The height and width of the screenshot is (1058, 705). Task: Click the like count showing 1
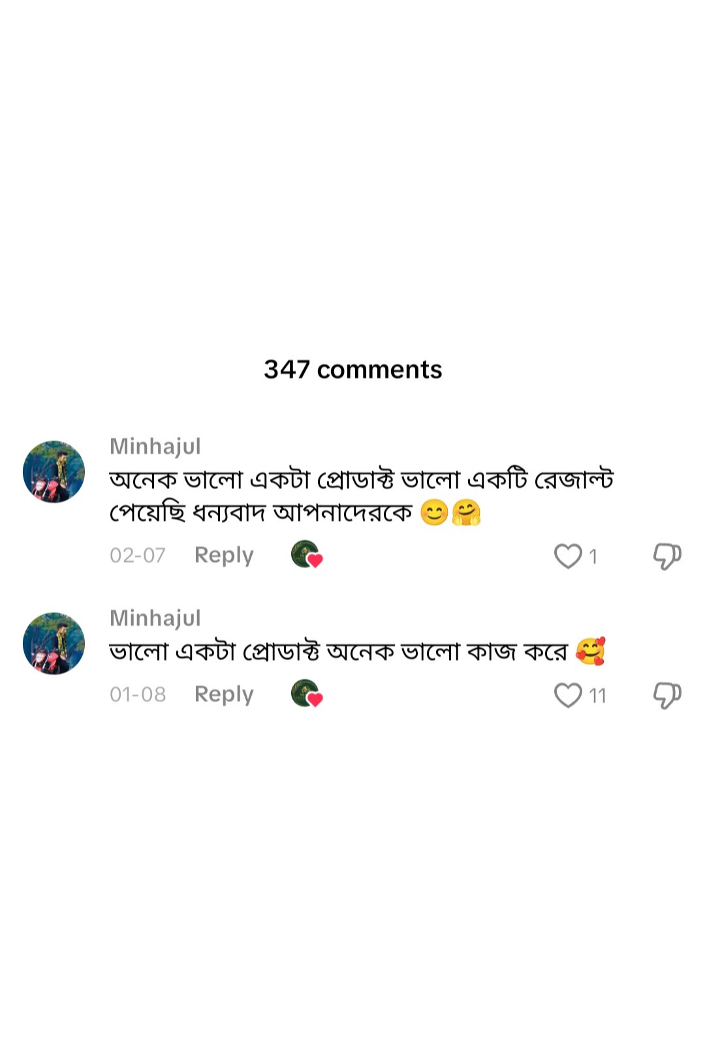click(x=593, y=556)
